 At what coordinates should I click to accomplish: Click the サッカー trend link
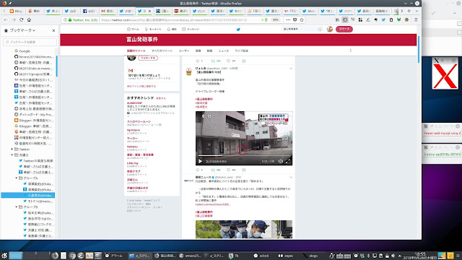[x=132, y=138]
